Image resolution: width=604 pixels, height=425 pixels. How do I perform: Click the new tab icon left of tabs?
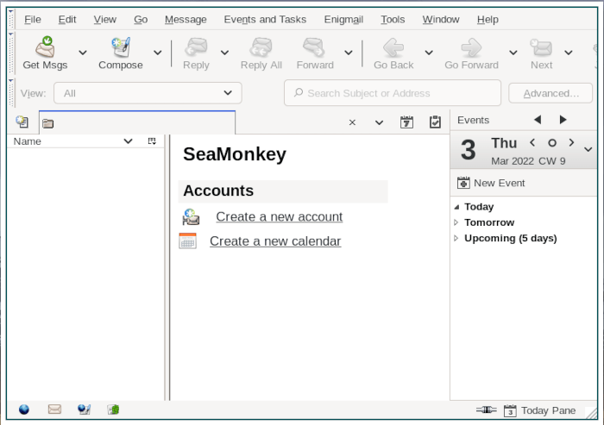tap(22, 122)
